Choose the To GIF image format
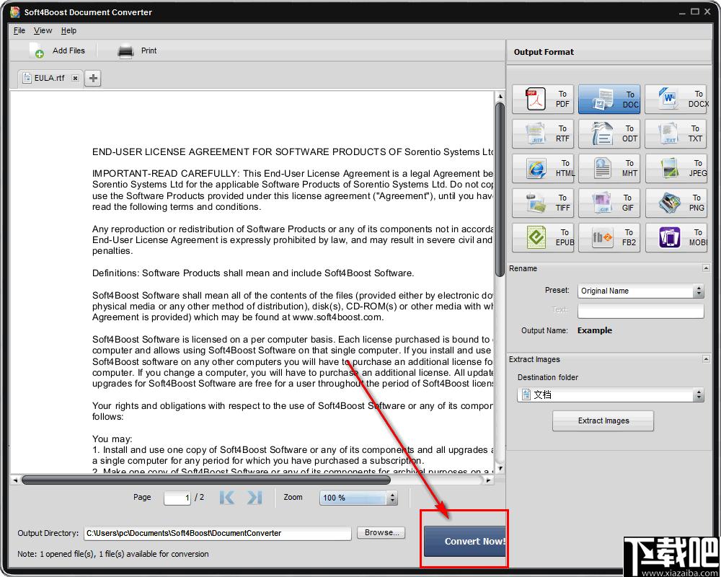 pos(609,203)
